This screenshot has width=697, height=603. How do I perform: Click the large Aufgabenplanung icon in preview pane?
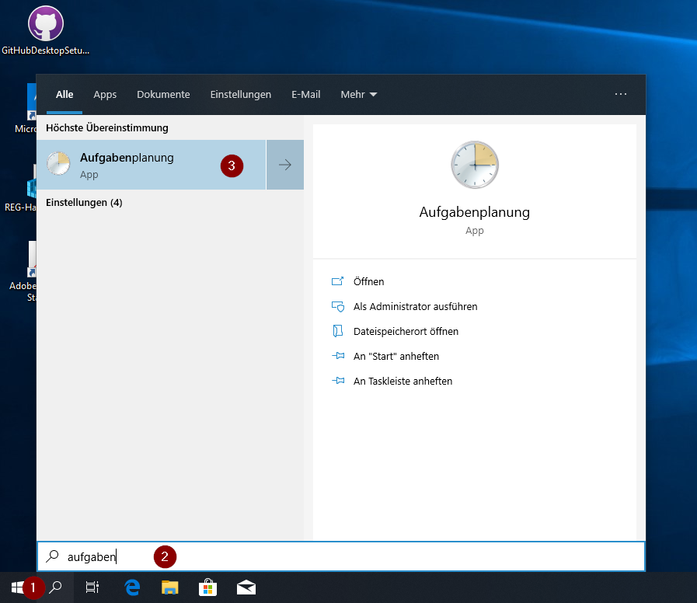pos(474,165)
